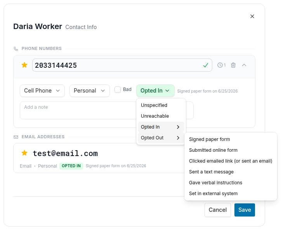Choose Gave verbal instructions option
The width and height of the screenshot is (281, 230).
(231, 183)
